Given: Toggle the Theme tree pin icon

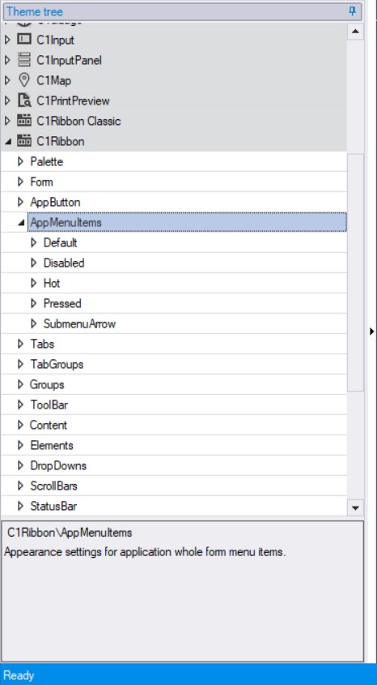Looking at the screenshot, I should click(x=353, y=11).
